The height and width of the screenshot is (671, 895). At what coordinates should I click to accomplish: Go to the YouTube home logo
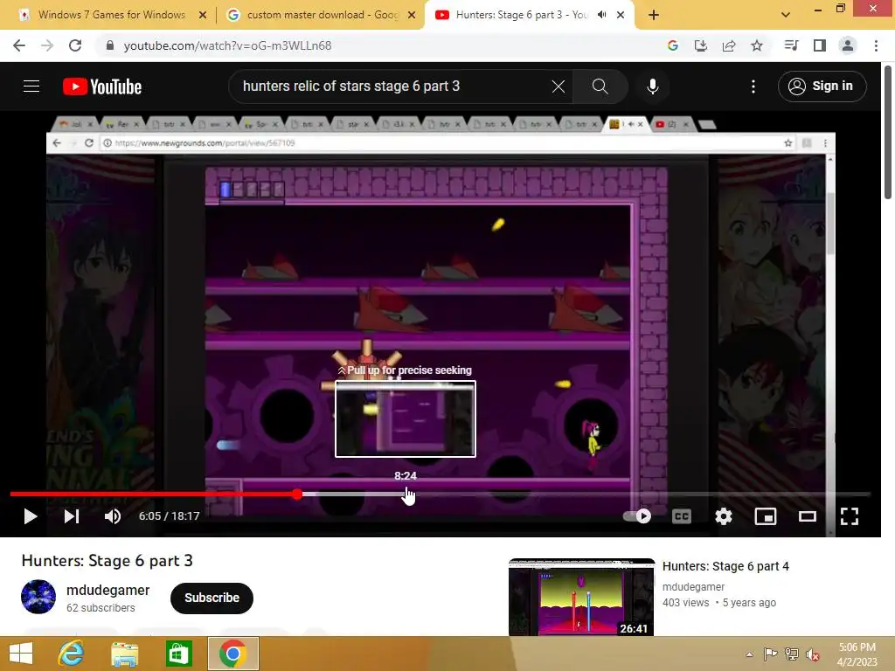[x=102, y=86]
